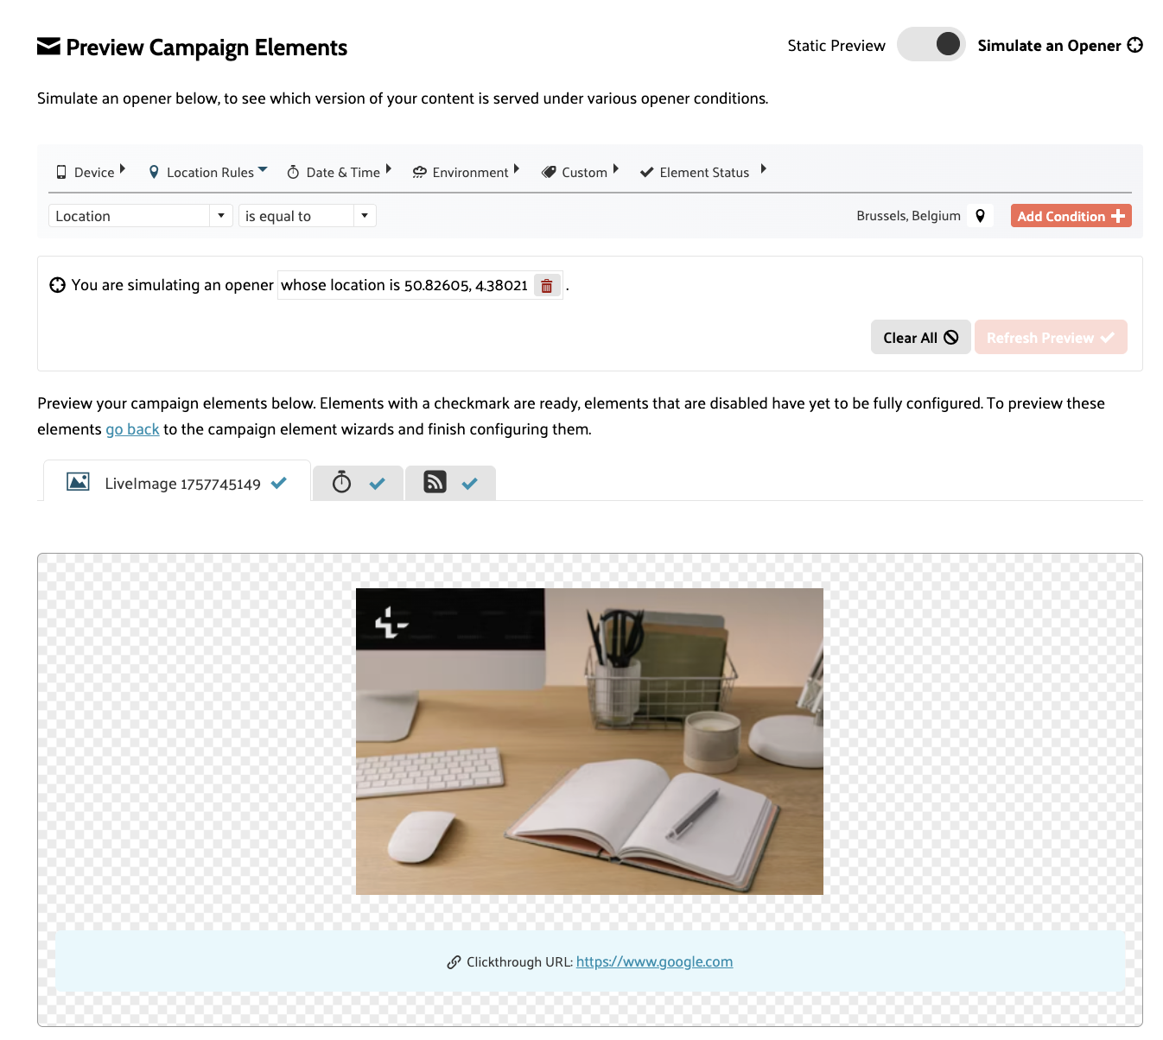
Task: Expand the arrow next to Device
Action: coord(123,169)
